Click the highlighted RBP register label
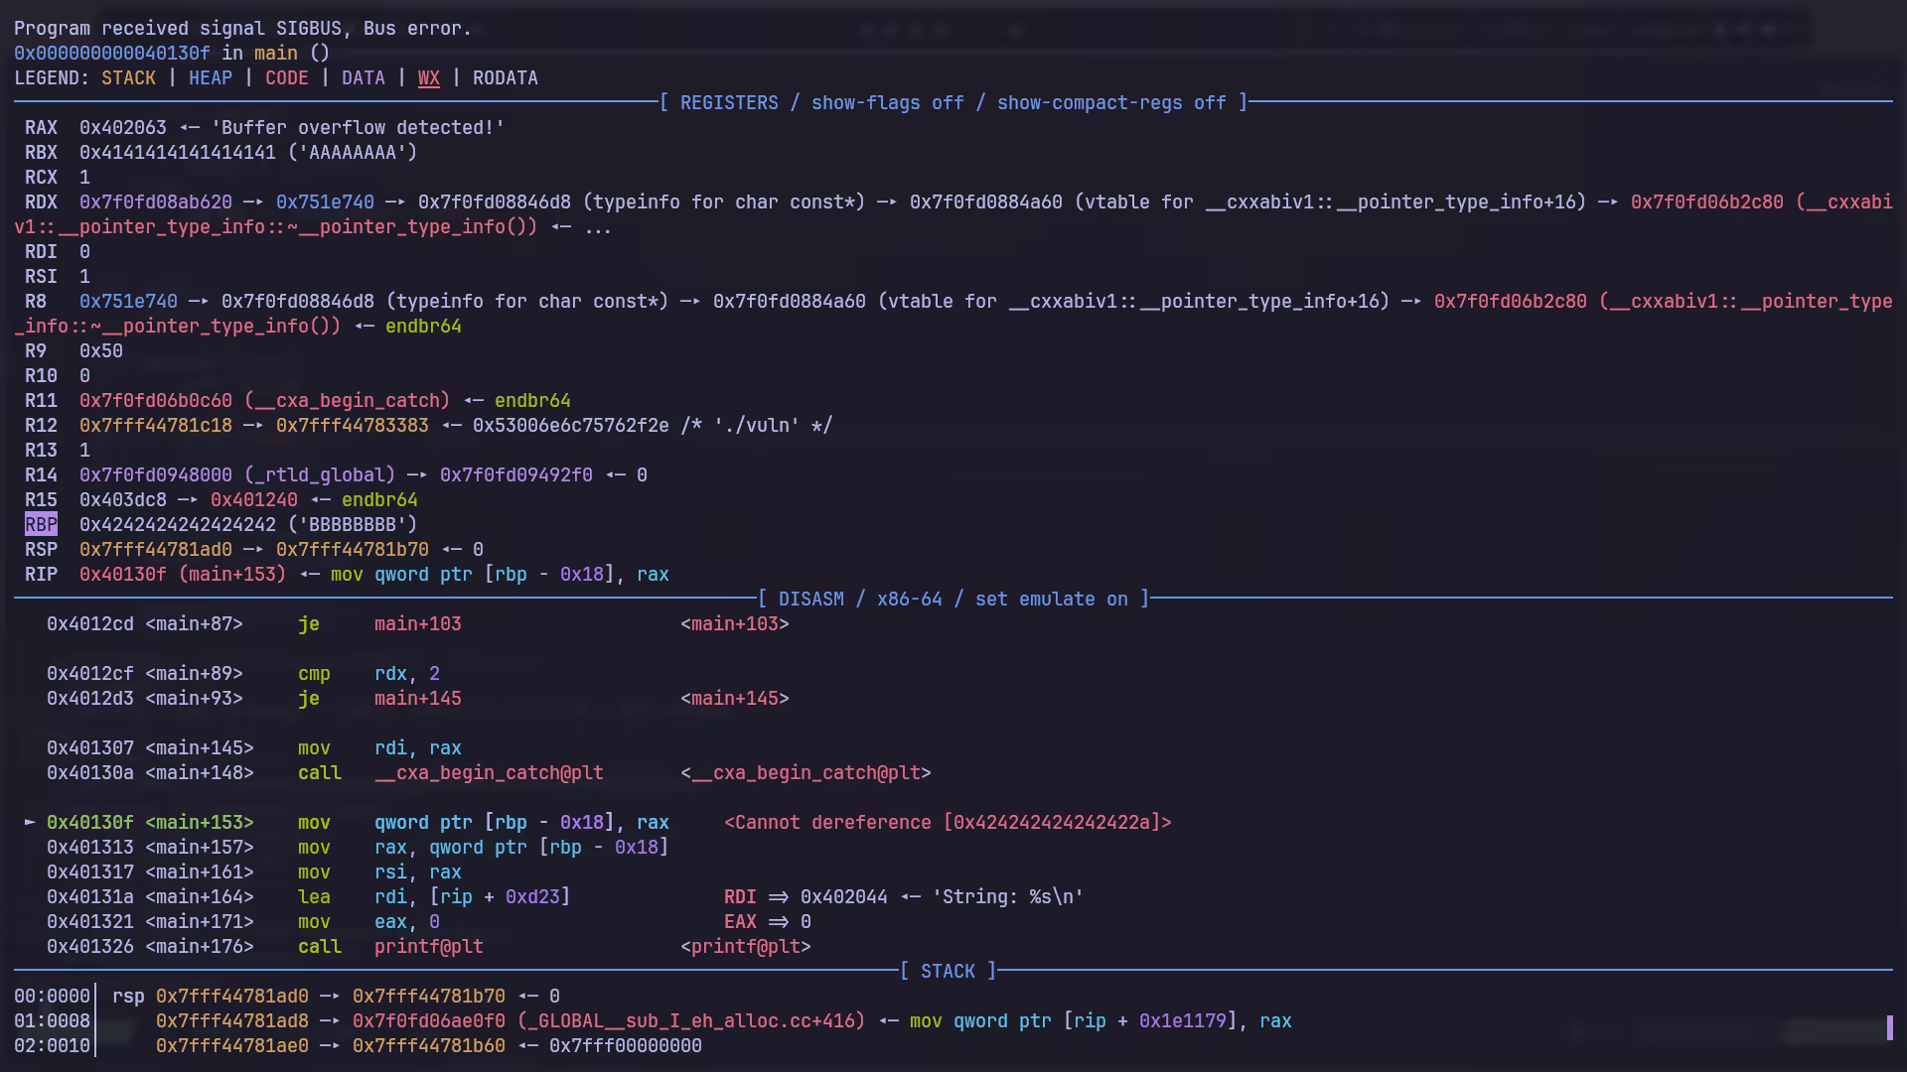This screenshot has height=1072, width=1907. tap(41, 525)
